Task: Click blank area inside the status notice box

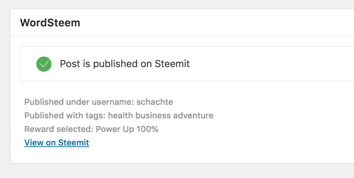Action: coord(272,64)
